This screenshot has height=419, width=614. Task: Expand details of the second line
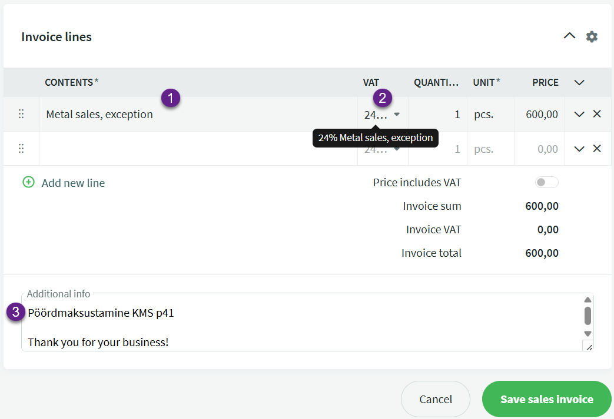(x=579, y=149)
